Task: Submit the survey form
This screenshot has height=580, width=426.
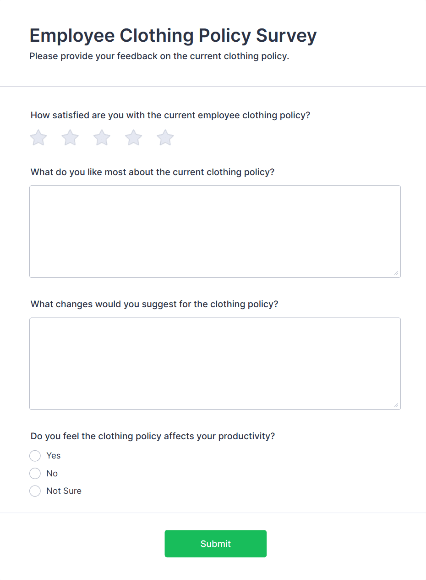Action: click(215, 543)
